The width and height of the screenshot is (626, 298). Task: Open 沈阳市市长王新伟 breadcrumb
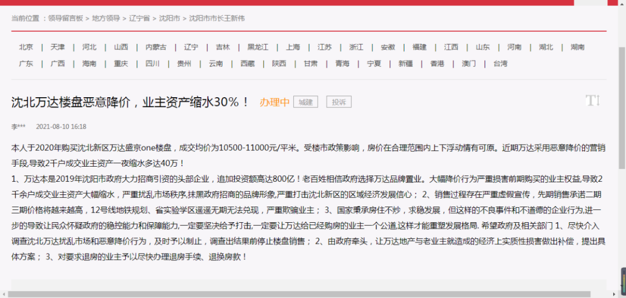click(x=217, y=19)
